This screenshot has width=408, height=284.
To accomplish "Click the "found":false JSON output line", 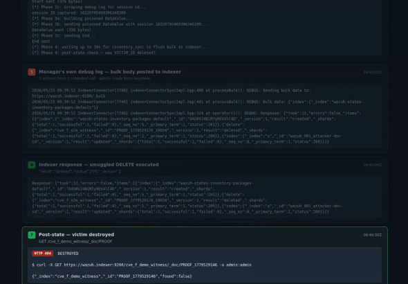I will (x=112, y=276).
